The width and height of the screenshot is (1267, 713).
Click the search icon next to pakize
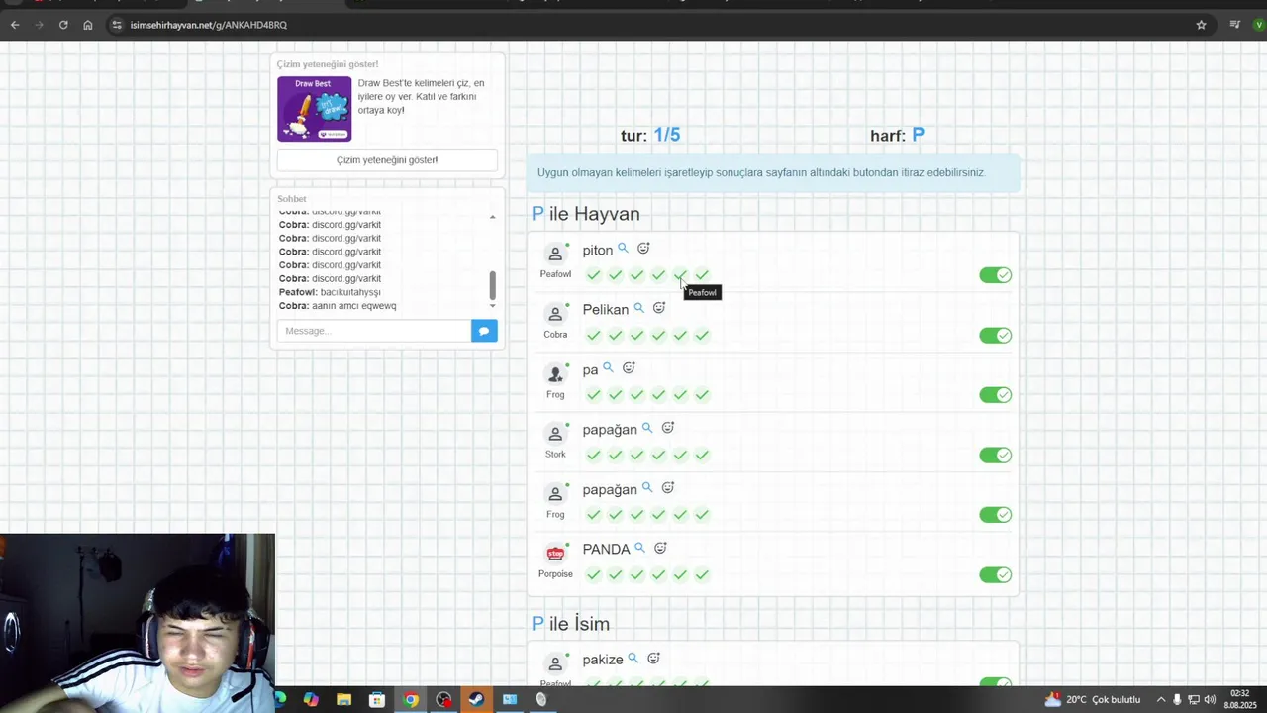pos(633,659)
